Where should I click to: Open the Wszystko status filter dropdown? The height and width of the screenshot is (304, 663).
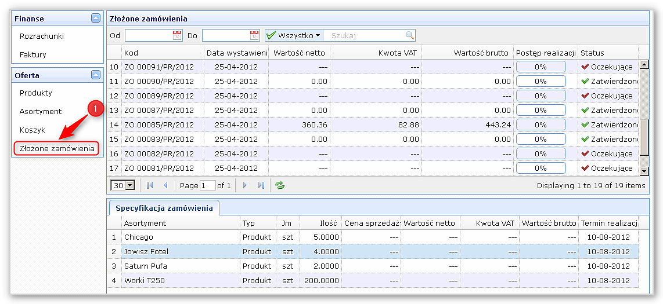pyautogui.click(x=294, y=36)
